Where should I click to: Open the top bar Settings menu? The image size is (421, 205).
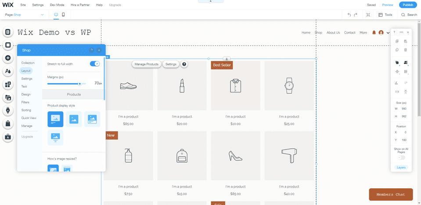[x=38, y=5]
